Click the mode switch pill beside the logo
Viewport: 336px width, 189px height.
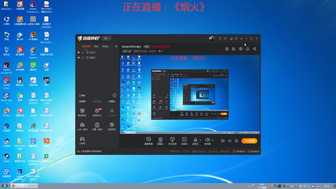107,38
